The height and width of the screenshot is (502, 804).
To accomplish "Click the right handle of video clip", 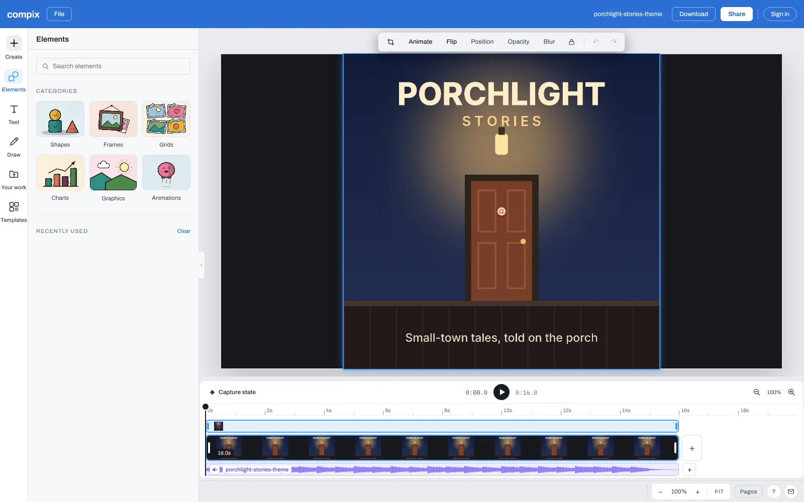I will 675,448.
